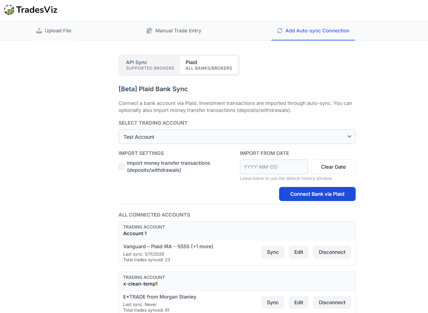
Task: Click the TradesViz logo icon
Action: click(x=9, y=10)
